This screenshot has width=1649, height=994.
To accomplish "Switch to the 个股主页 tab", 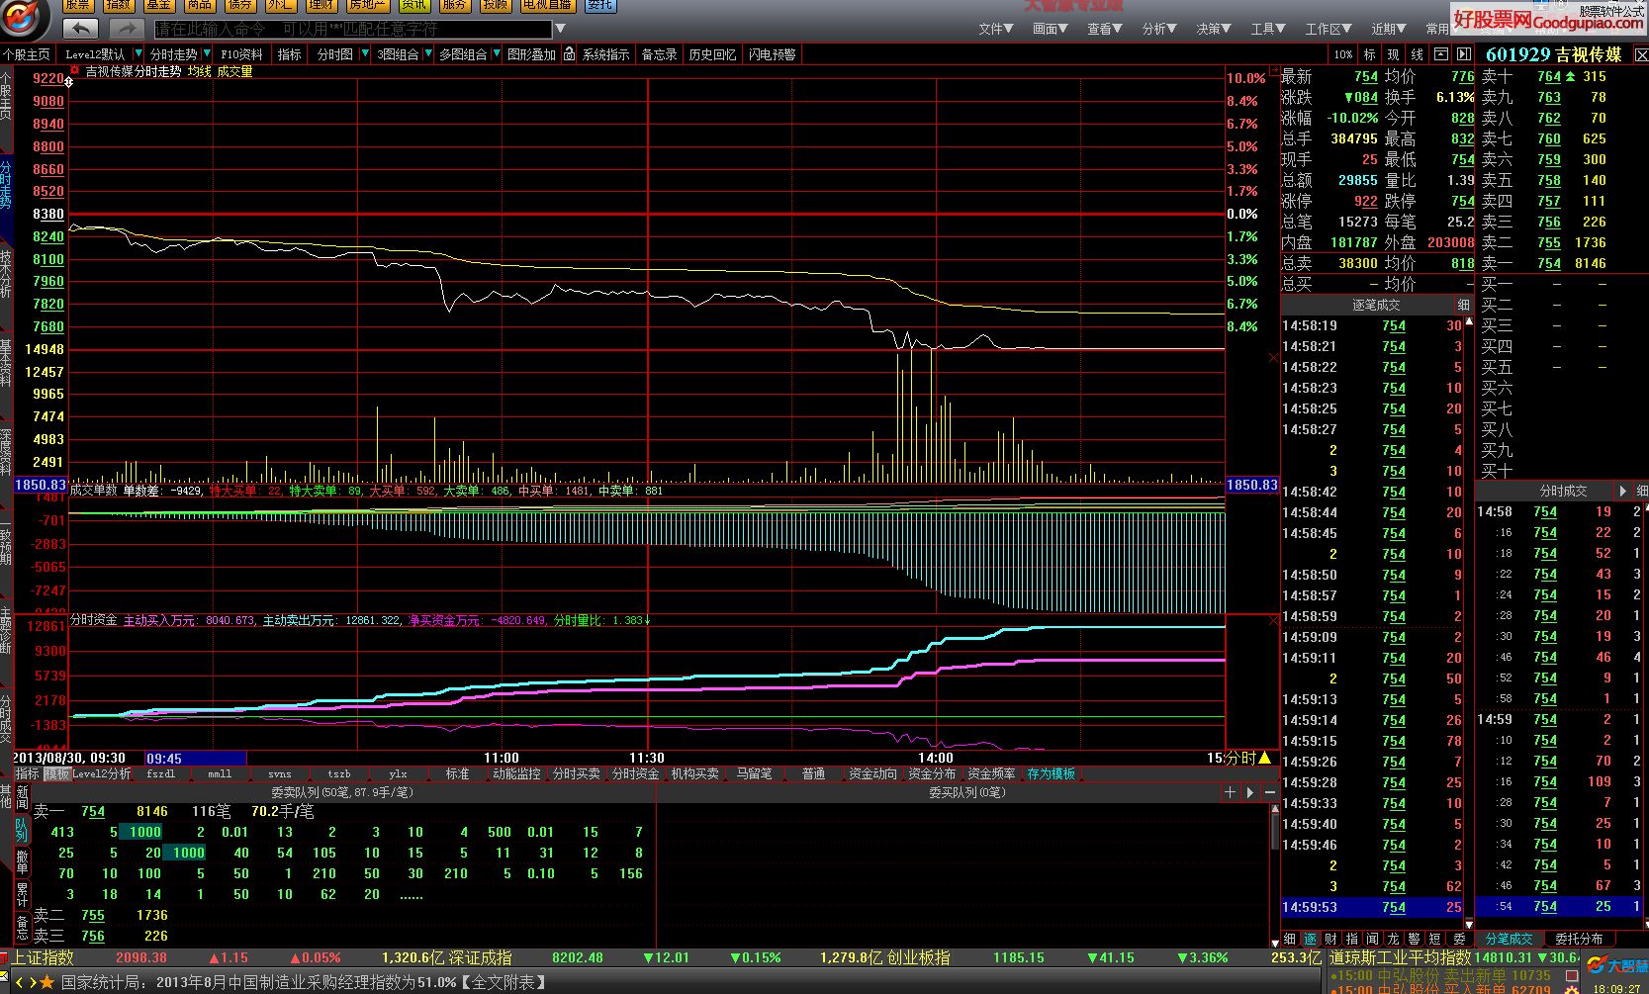I will [x=27, y=54].
